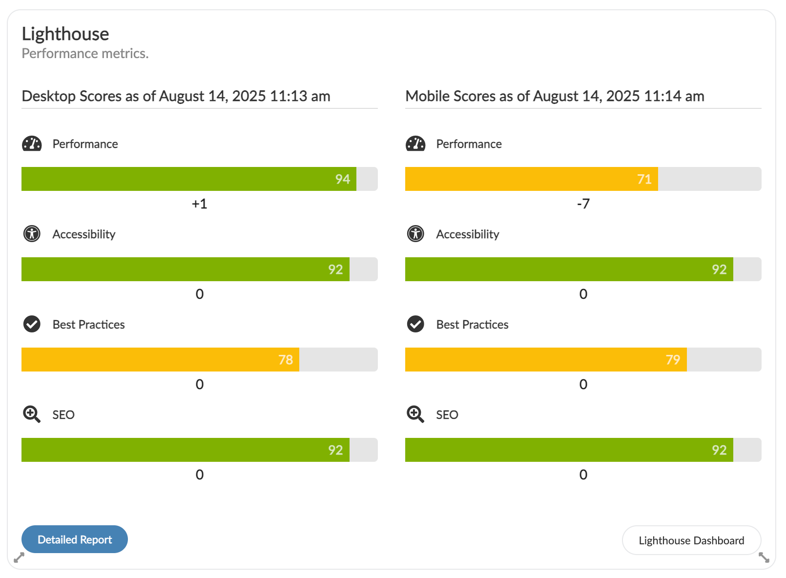Click the resize arrow in the bottom-left corner
This screenshot has width=786, height=578.
[x=20, y=558]
